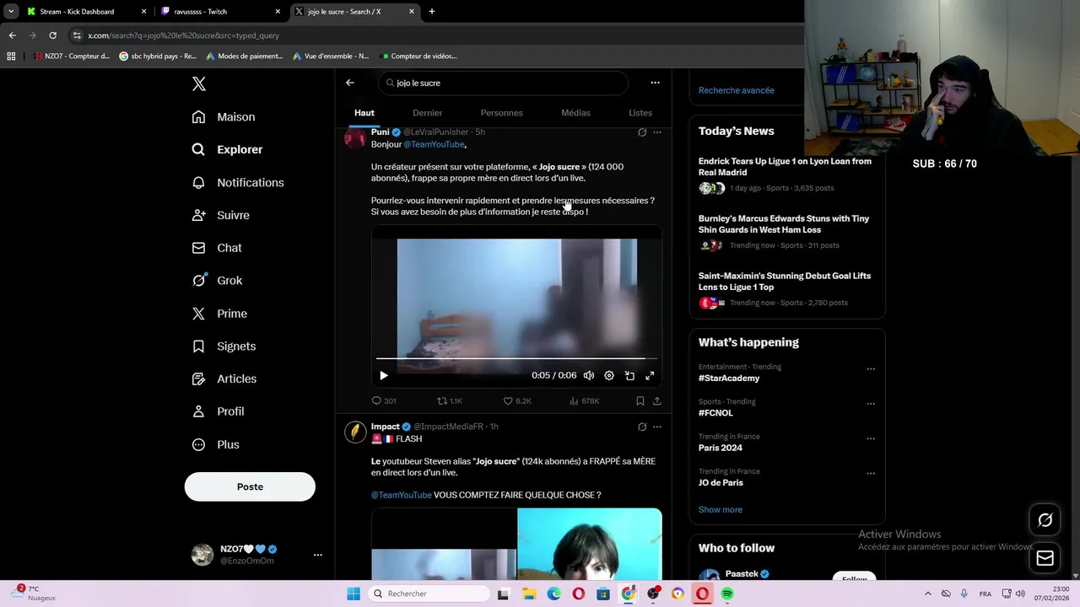The image size is (1080, 607).
Task: Open Maison home page
Action: [x=224, y=117]
